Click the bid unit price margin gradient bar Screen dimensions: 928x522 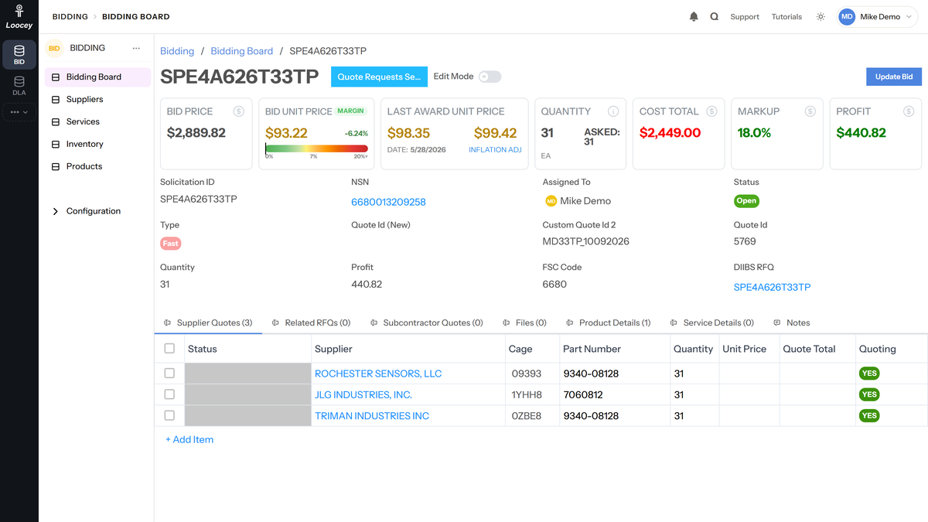tap(316, 148)
